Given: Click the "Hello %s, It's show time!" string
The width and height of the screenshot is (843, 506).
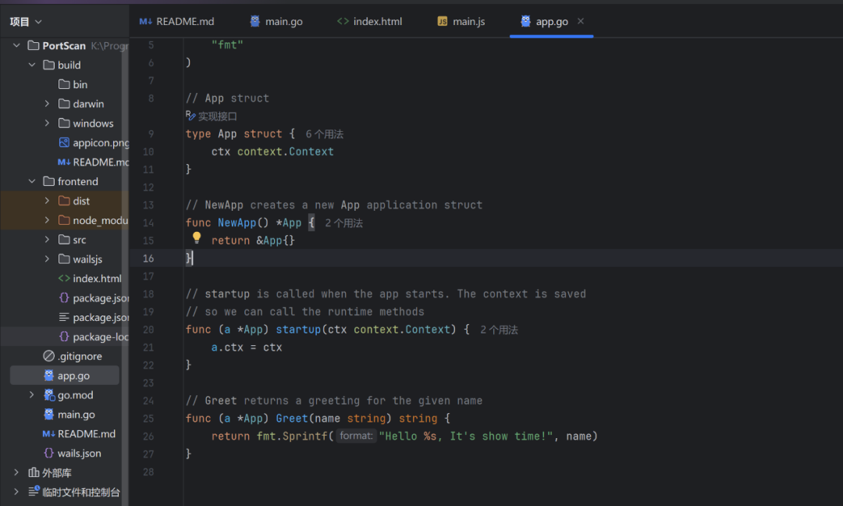Looking at the screenshot, I should pyautogui.click(x=465, y=436).
